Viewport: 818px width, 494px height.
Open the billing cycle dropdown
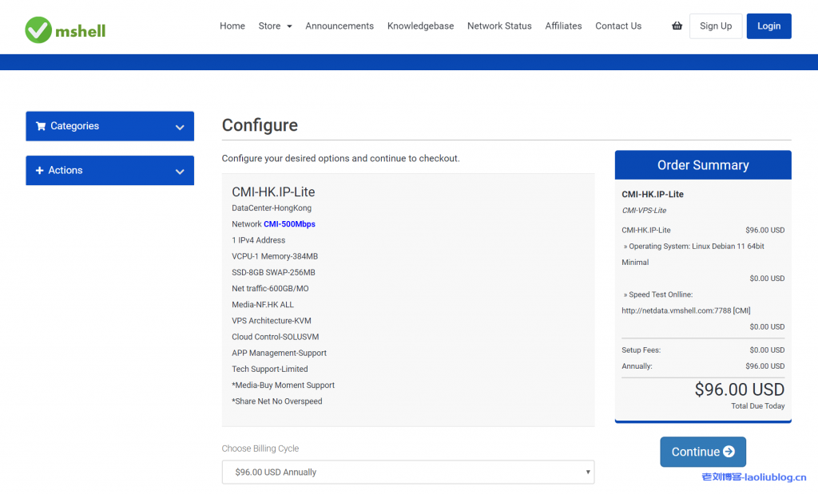click(x=408, y=472)
